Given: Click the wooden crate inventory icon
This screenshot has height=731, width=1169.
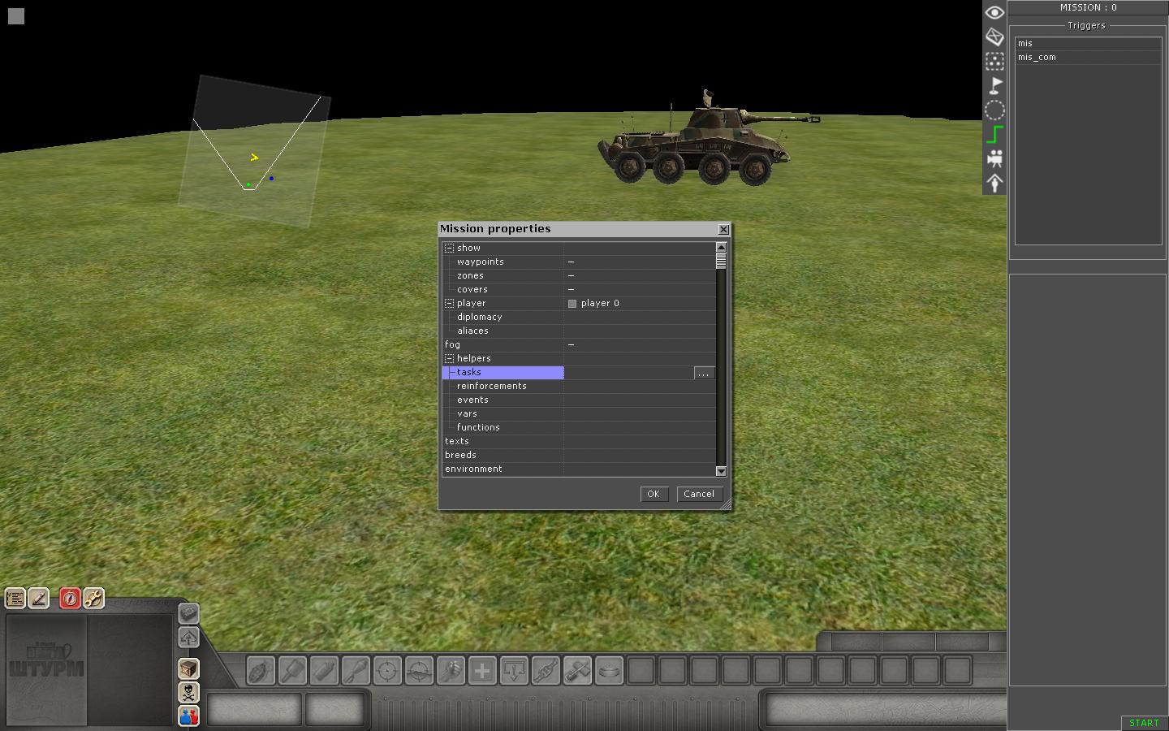Looking at the screenshot, I should coord(188,668).
